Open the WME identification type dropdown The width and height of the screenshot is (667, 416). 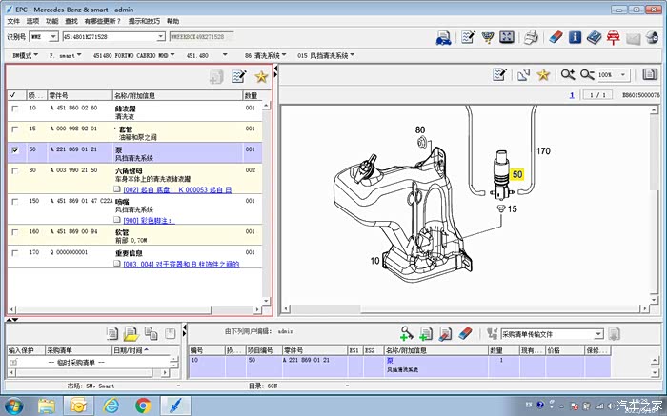click(52, 37)
